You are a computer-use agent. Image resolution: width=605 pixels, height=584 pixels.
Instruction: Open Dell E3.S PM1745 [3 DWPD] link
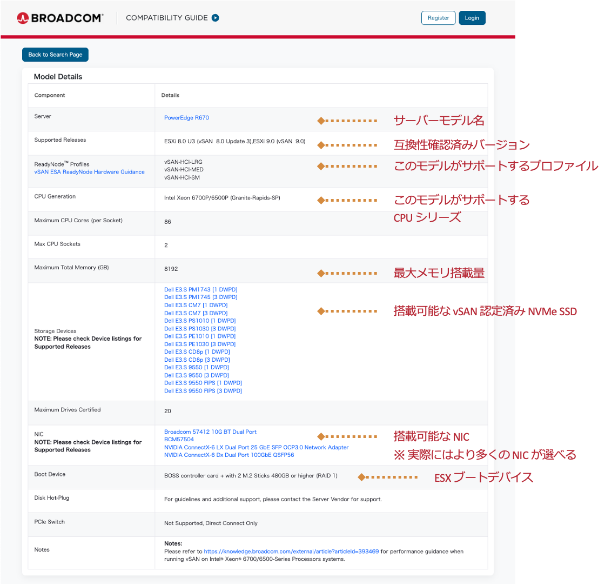[x=200, y=297]
